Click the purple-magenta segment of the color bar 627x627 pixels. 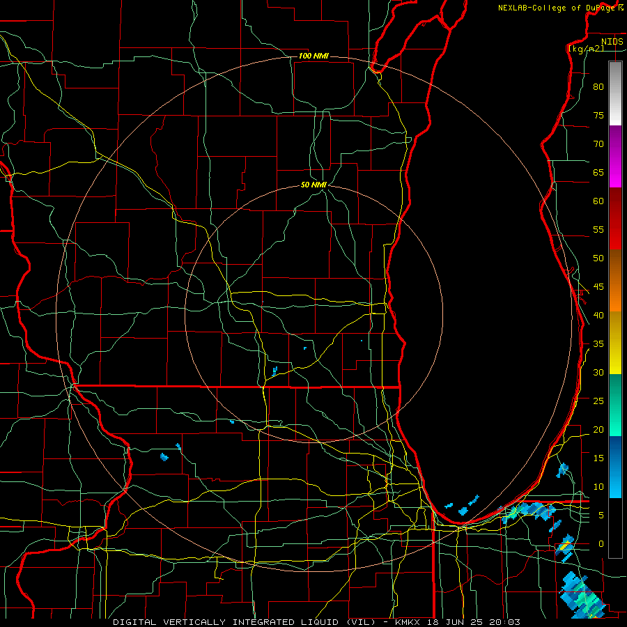click(615, 157)
